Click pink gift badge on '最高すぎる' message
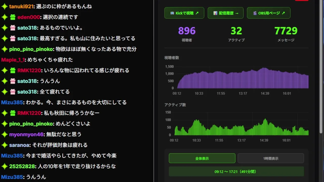This screenshot has height=182, width=324. point(13,38)
